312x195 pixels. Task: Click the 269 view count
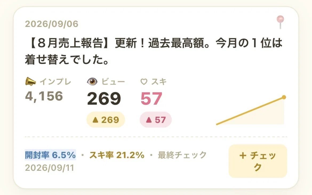(x=104, y=98)
